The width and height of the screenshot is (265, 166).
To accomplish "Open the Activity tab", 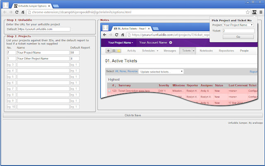I will [132, 51].
